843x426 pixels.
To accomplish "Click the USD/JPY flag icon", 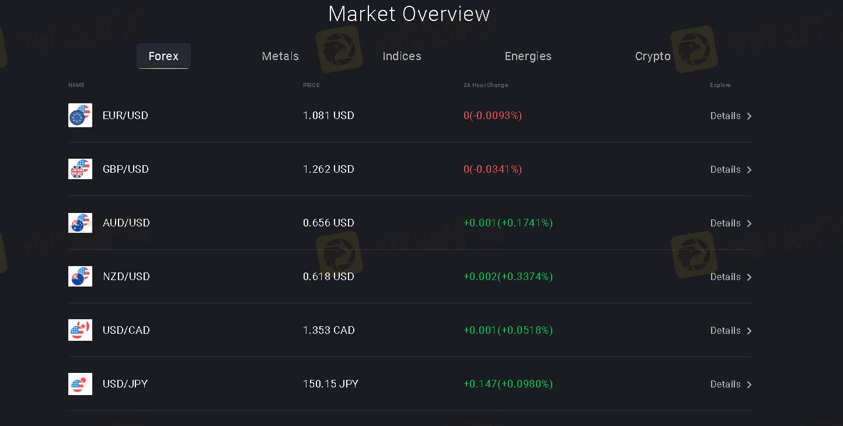I will pos(80,384).
